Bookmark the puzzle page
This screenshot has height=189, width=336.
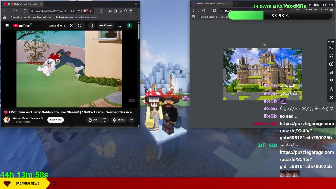pos(214,11)
